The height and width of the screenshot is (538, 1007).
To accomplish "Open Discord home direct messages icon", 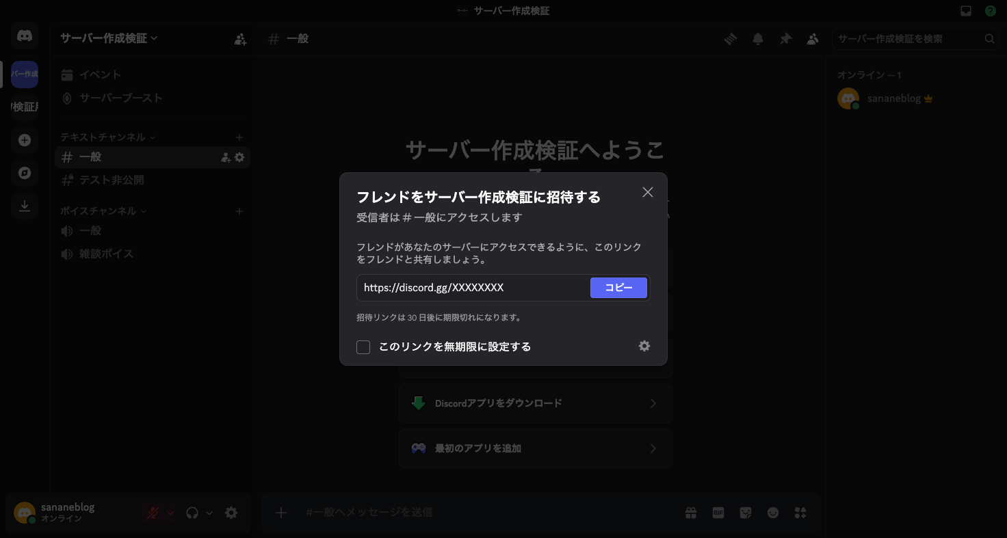I will 25,36.
